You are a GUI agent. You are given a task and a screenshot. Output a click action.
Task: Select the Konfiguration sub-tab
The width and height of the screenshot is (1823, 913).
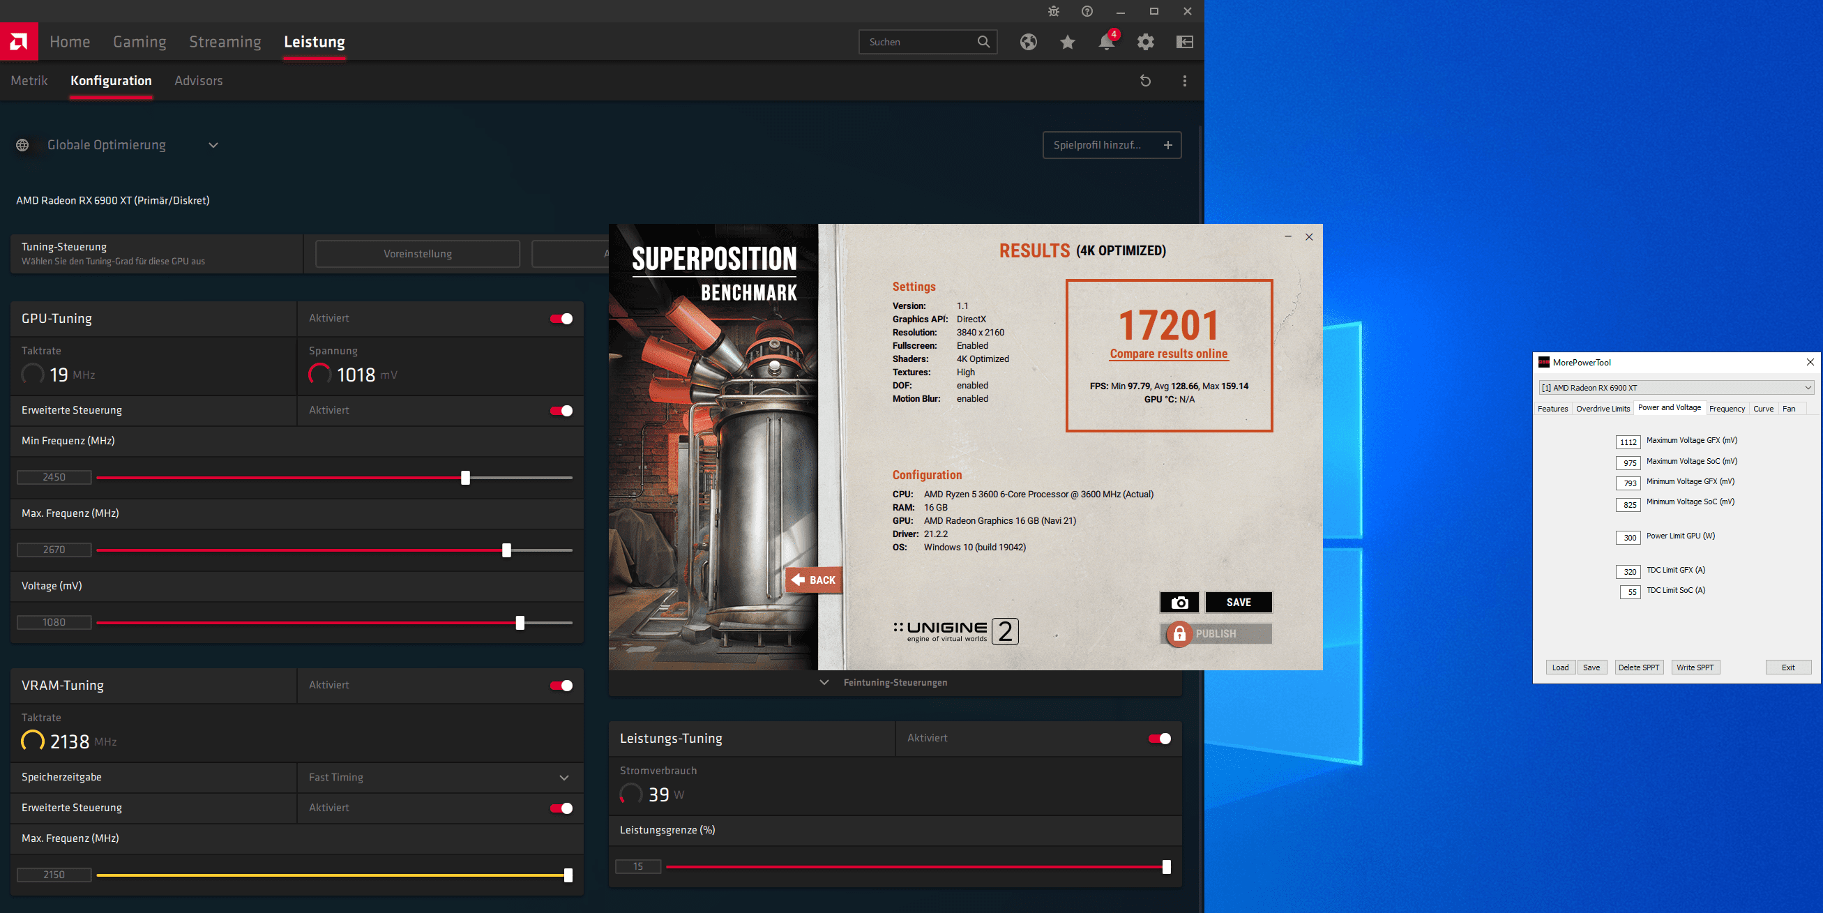111,81
